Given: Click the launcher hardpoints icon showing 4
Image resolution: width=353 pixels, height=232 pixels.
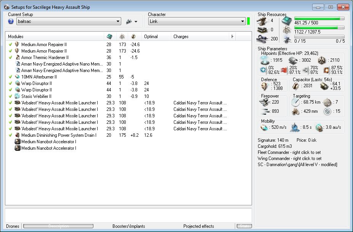Looking at the screenshot, I should pyautogui.click(x=262, y=21).
